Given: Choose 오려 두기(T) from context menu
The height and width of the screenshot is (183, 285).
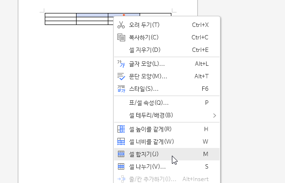Looking at the screenshot, I should pos(167,25).
